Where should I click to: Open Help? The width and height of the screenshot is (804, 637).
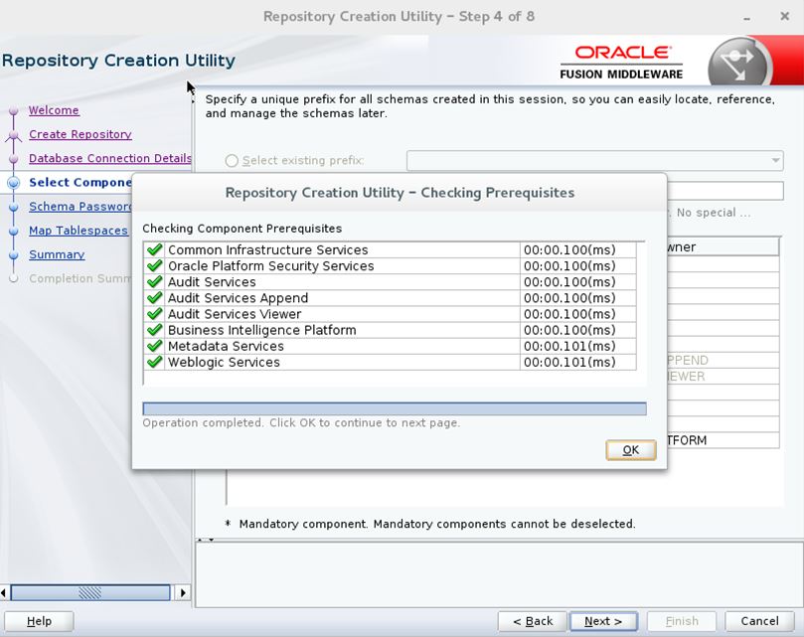[39, 620]
